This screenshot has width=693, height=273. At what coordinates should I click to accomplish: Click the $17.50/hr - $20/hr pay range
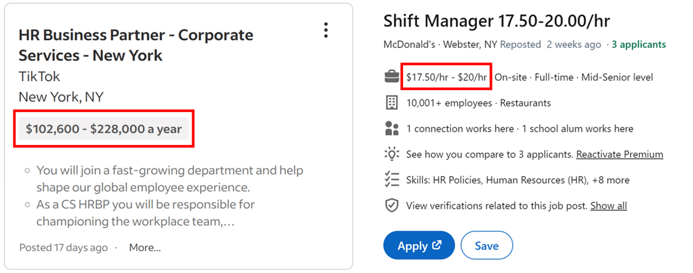(x=446, y=77)
